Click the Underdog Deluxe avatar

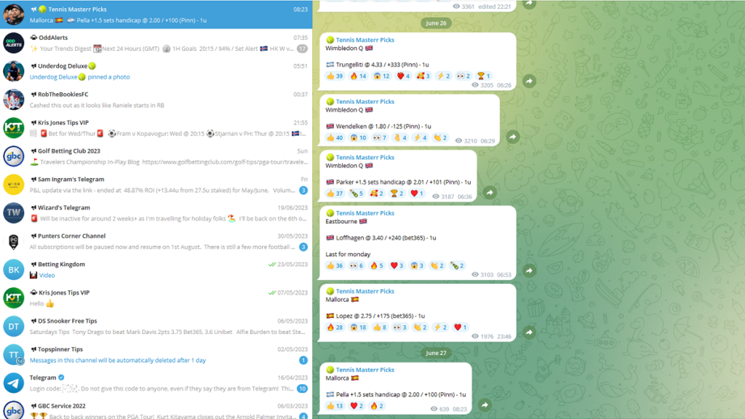click(x=13, y=71)
